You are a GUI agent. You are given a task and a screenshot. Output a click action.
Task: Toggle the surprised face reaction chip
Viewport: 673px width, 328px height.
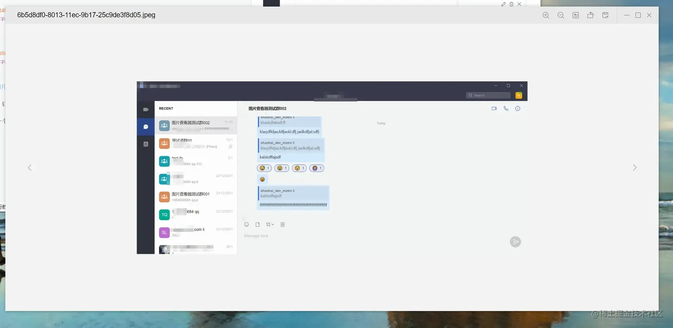(300, 168)
